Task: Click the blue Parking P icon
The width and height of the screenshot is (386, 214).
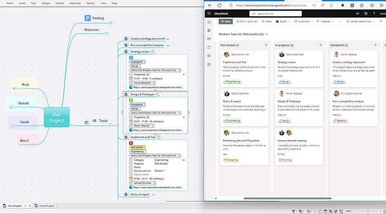Action: 87,18
